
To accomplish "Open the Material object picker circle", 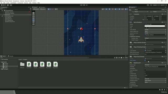I will coord(166,35).
